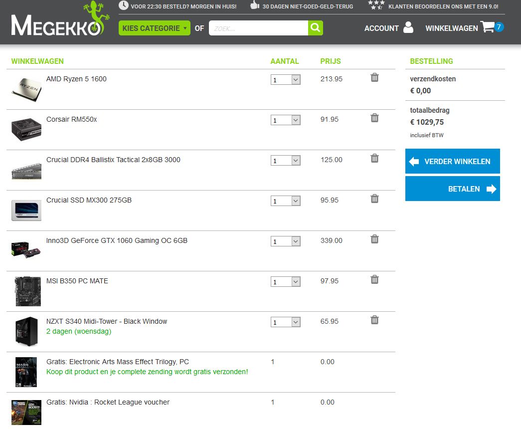Open quantity dropdown for Inno3D GTX 1060

(285, 241)
